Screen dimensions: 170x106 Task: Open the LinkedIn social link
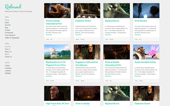[8, 71]
